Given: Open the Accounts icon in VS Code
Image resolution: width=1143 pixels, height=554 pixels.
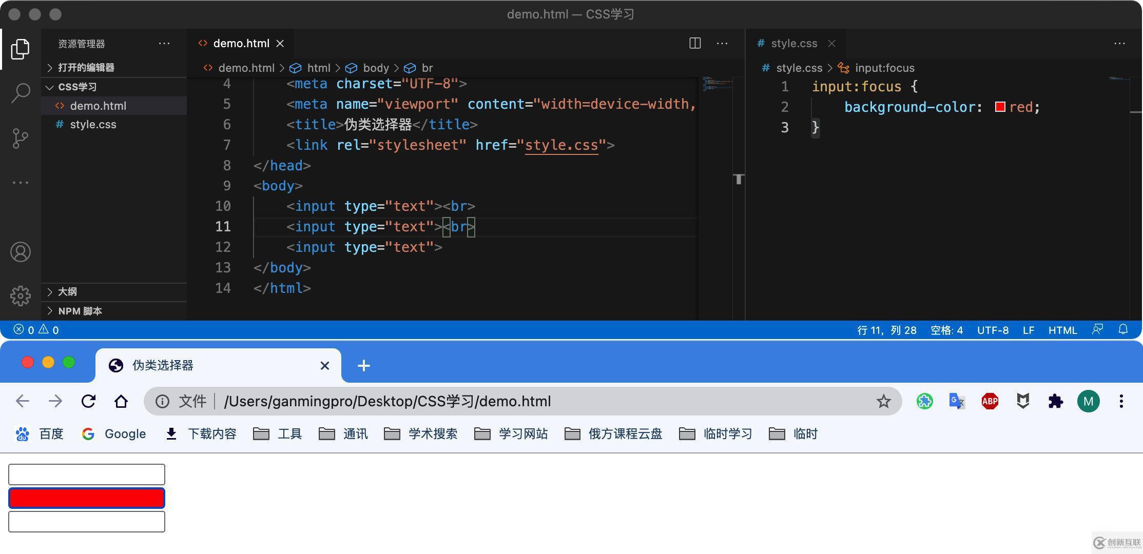Looking at the screenshot, I should (x=20, y=252).
